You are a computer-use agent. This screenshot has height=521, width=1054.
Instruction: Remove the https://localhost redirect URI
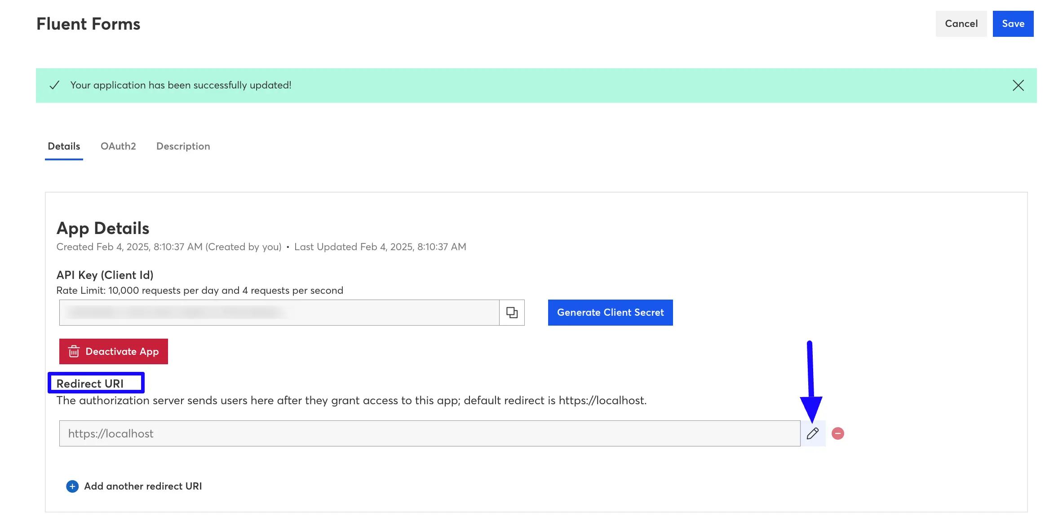tap(838, 433)
